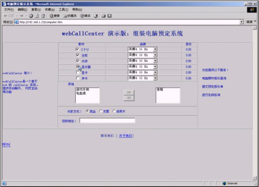Open the address bar dropdown arrow
Screen dimensions: 259x187
(242, 22)
